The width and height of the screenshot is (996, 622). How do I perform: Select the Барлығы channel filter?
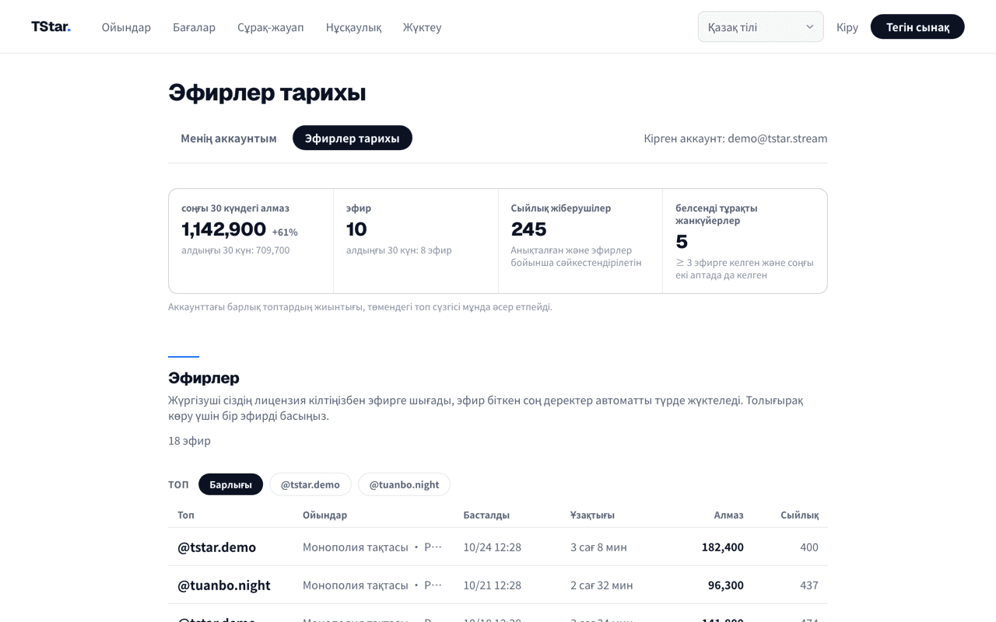pyautogui.click(x=230, y=484)
